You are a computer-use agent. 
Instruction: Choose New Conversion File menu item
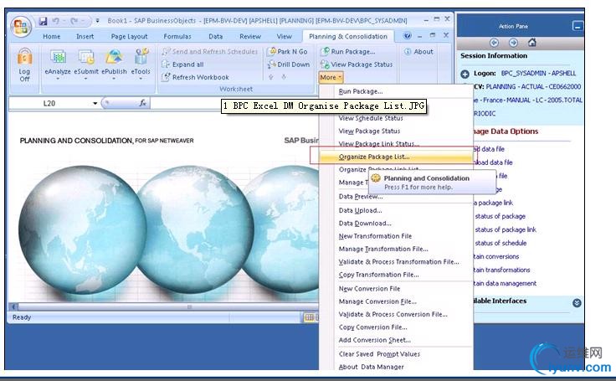tap(369, 289)
